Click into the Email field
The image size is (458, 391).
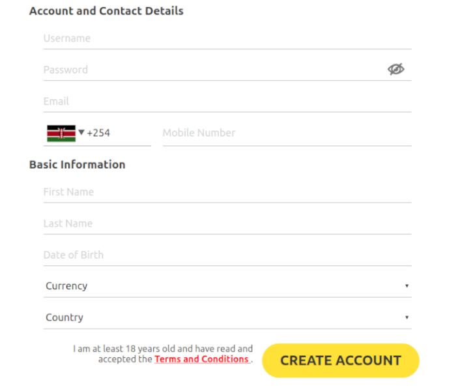[x=227, y=102]
